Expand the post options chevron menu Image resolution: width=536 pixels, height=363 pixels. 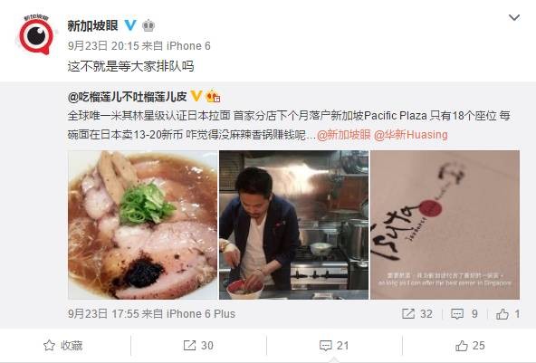tap(514, 17)
